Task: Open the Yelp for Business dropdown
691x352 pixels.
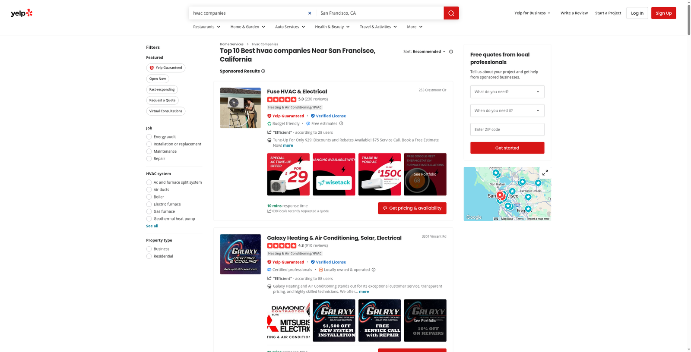Action: click(x=533, y=13)
